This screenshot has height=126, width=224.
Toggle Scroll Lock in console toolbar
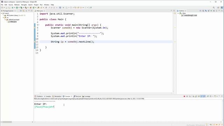coord(196,96)
